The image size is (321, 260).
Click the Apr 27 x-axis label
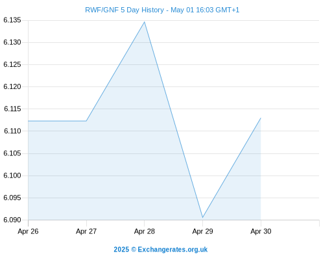[x=86, y=231]
